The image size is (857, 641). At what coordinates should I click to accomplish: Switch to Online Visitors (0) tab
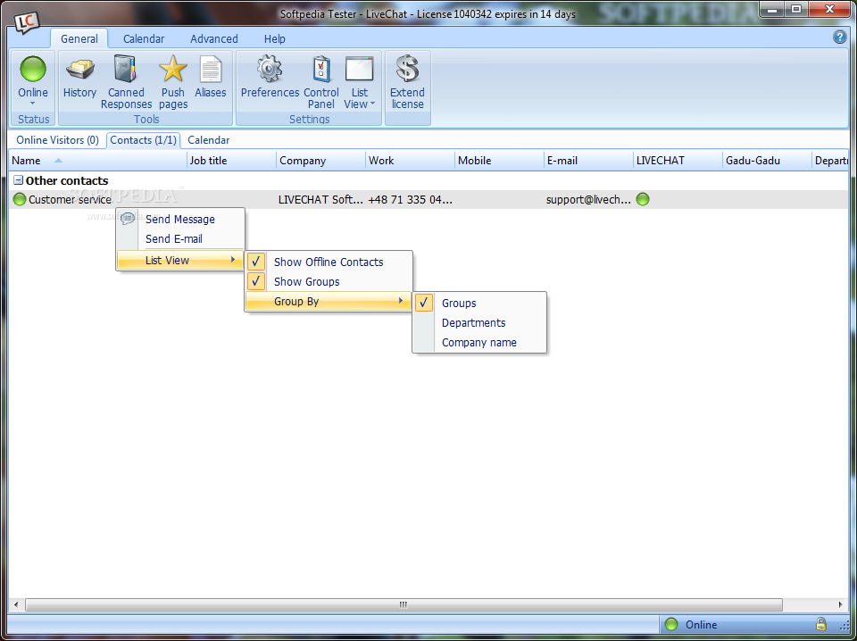pyautogui.click(x=57, y=140)
